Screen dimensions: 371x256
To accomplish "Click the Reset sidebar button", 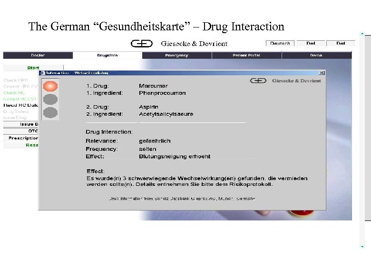I will tap(21, 145).
